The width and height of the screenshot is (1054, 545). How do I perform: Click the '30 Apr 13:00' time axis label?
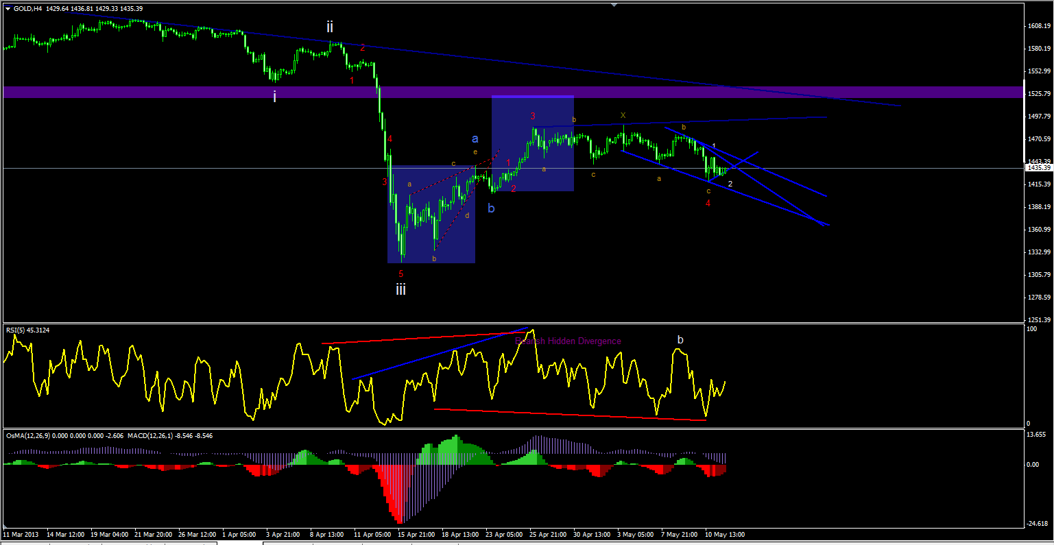pos(592,534)
